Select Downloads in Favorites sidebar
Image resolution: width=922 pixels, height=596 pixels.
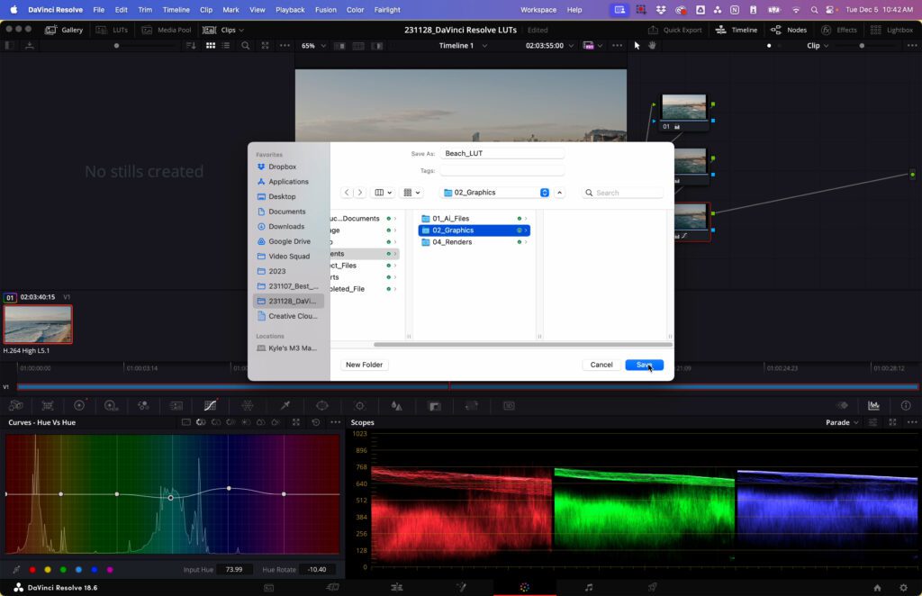(x=288, y=227)
